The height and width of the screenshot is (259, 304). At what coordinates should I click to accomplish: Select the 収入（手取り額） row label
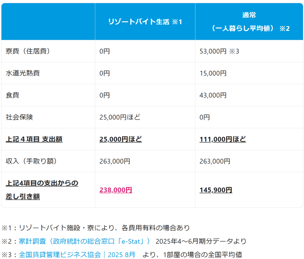(31, 161)
